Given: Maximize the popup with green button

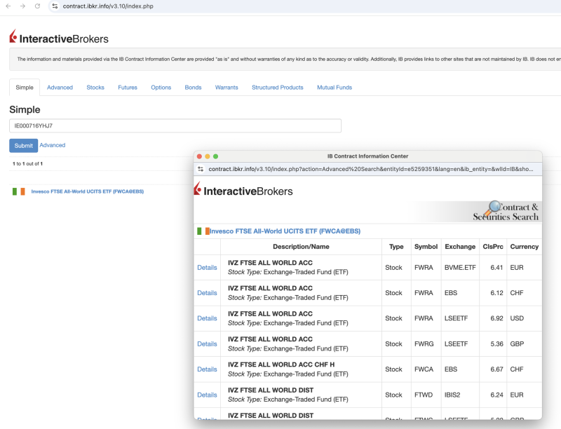Looking at the screenshot, I should [x=216, y=156].
